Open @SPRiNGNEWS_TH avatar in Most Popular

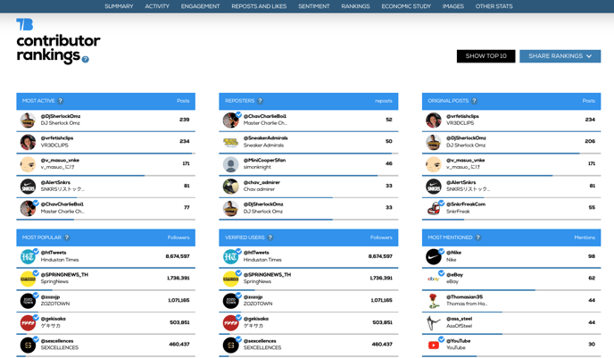[x=28, y=279]
